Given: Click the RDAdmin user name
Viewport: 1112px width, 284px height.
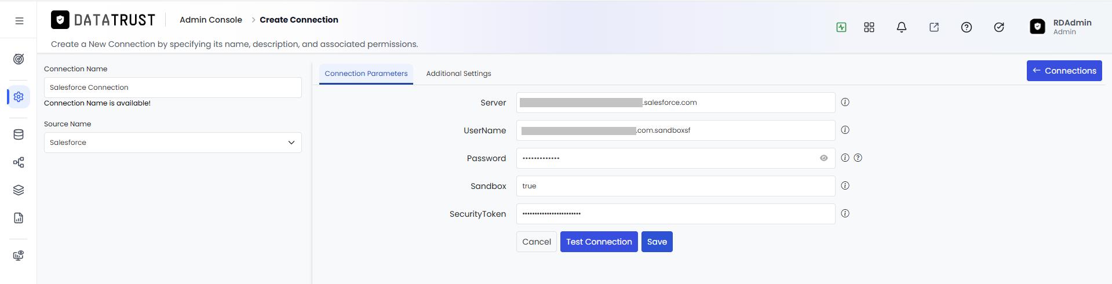Looking at the screenshot, I should (x=1072, y=23).
